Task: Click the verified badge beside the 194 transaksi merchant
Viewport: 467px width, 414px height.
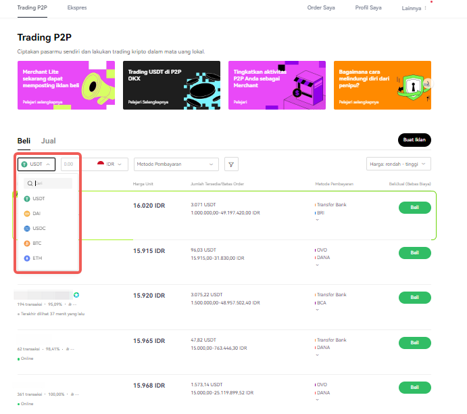Action: point(76,295)
